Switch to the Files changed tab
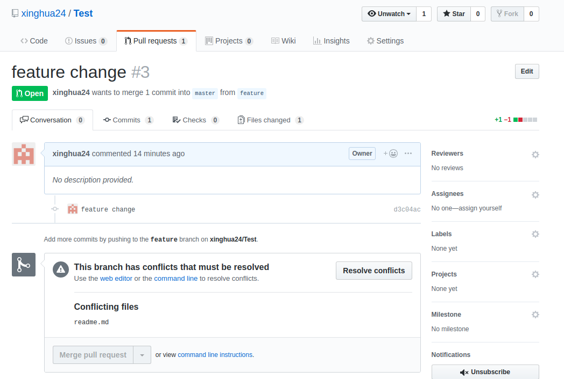This screenshot has height=379, width=564. [x=271, y=120]
